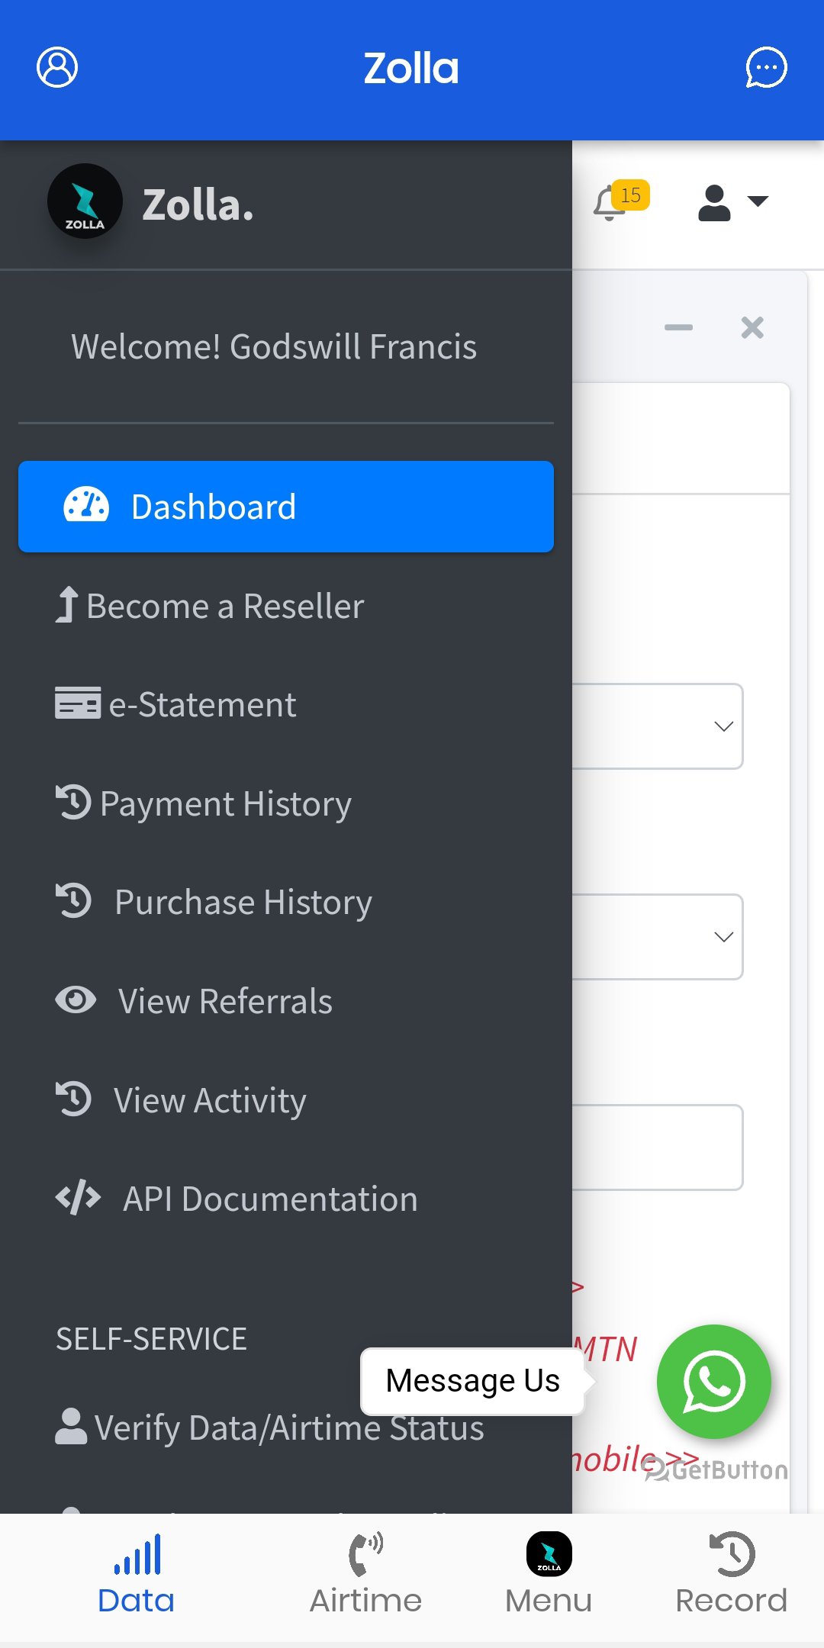The image size is (824, 1648).
Task: Open the second dropdown chevron in the form
Action: click(723, 937)
